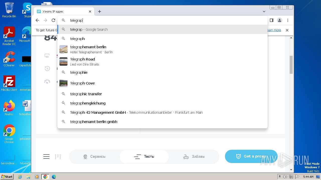Click the network tray icon
Viewport: 321px width, 180px height.
coord(291,177)
